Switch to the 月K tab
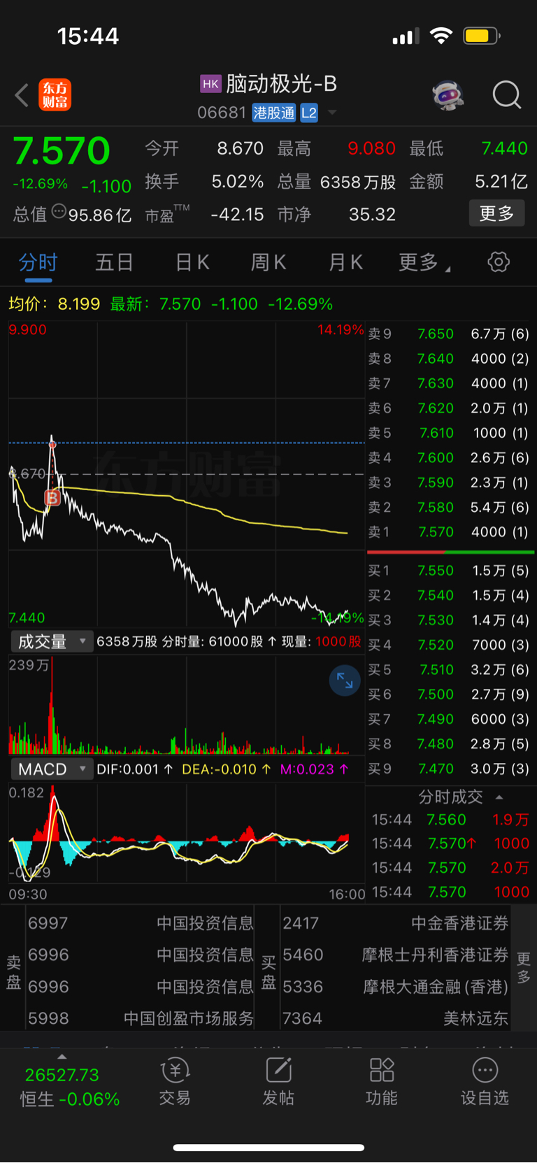Viewport: 537px width, 1163px height. point(346,263)
